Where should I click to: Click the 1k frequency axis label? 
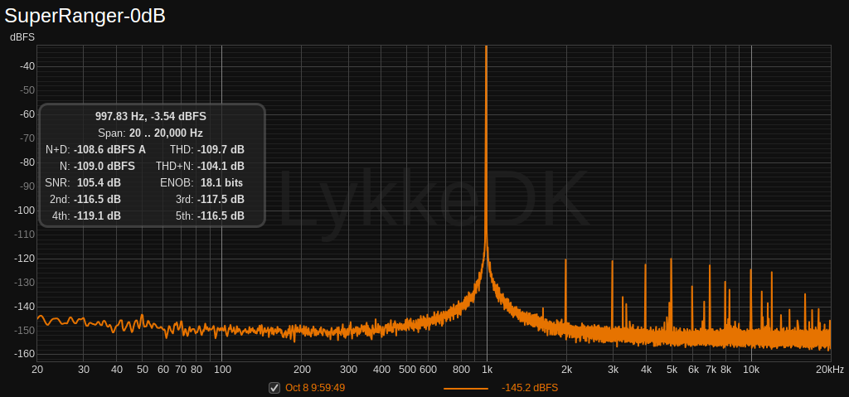coord(487,370)
